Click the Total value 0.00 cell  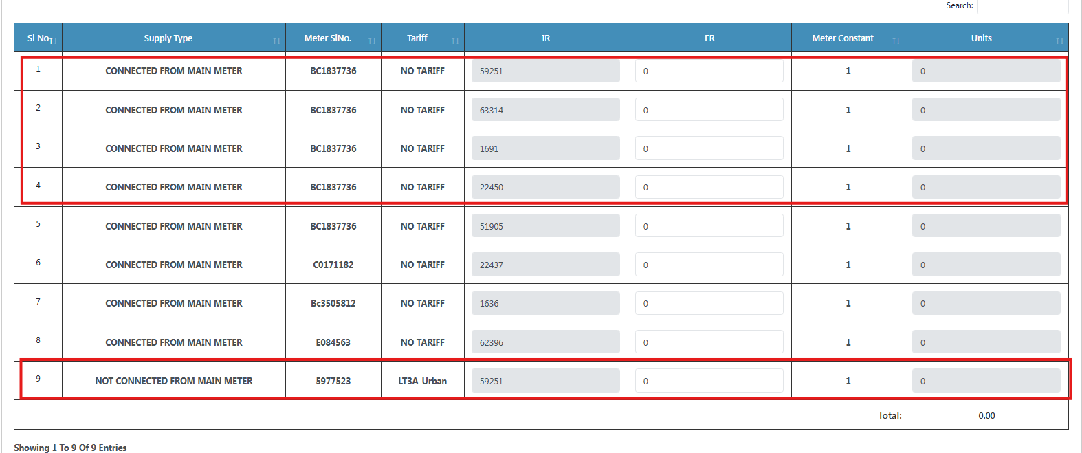pyautogui.click(x=986, y=415)
